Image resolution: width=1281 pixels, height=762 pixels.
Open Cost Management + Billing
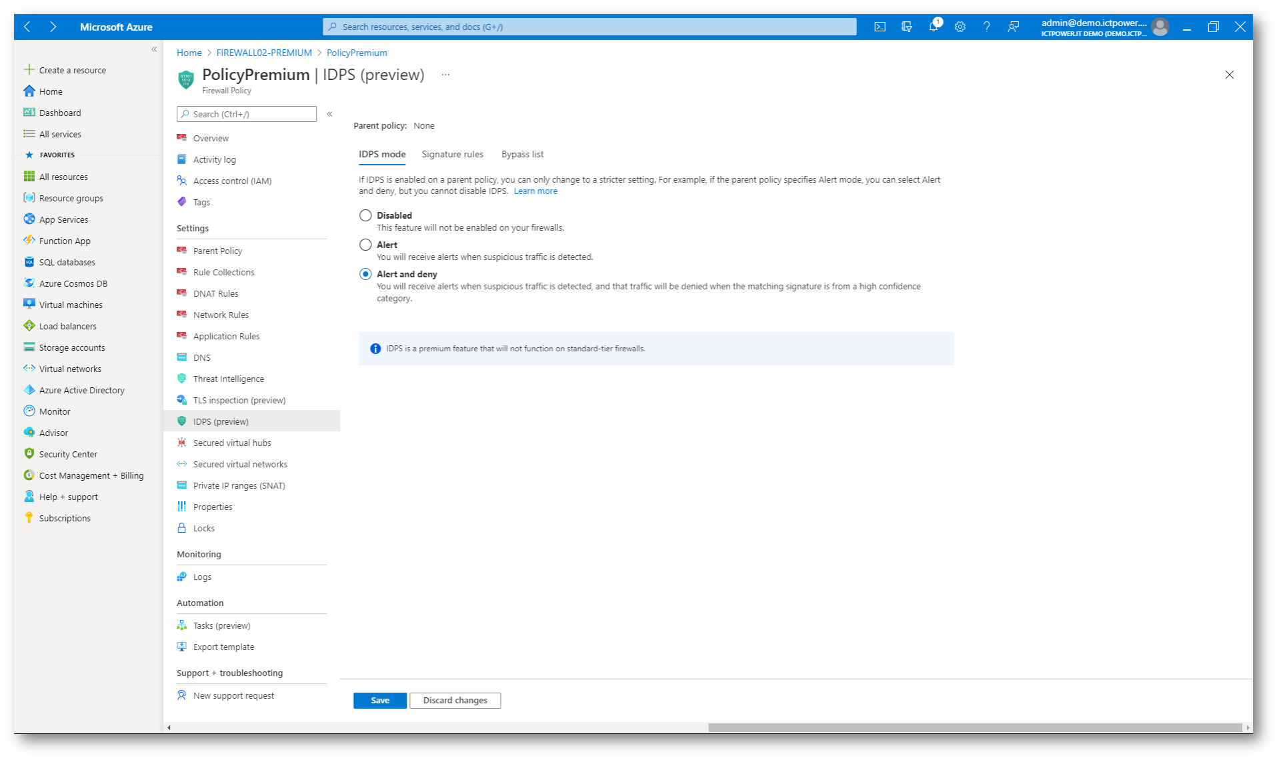point(91,475)
